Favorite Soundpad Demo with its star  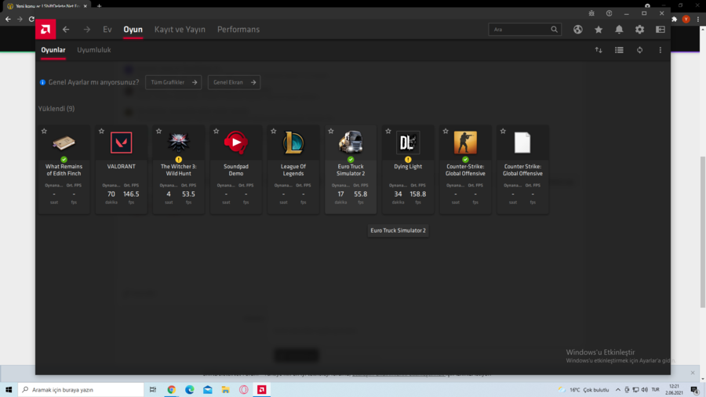(x=217, y=131)
